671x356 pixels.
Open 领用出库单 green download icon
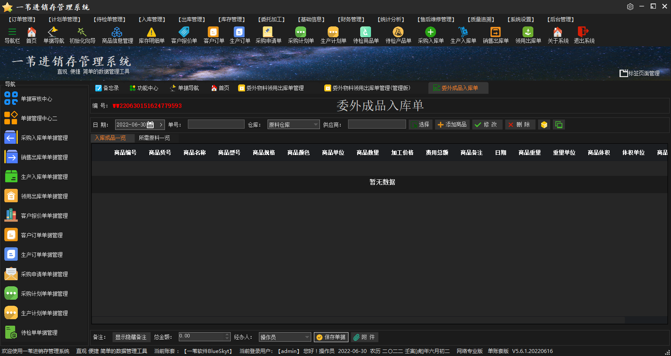coord(528,32)
